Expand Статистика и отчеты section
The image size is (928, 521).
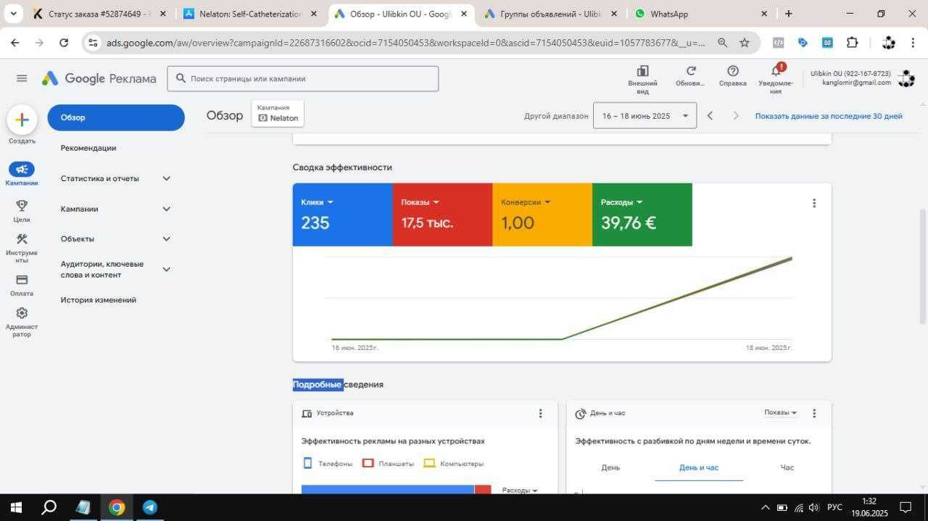pos(166,178)
